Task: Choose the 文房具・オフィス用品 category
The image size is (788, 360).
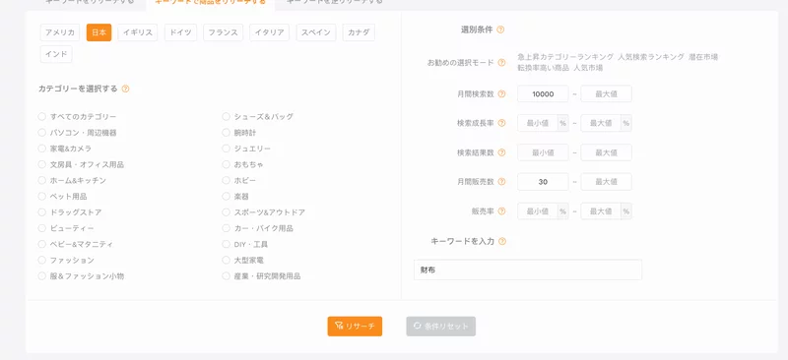Action: point(42,164)
